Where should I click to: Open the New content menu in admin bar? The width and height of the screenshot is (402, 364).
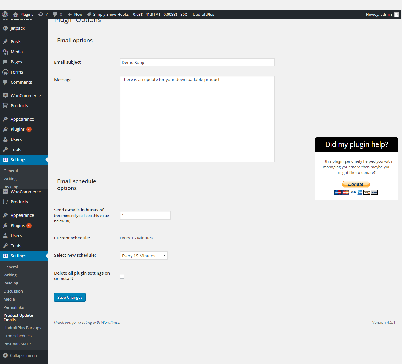[75, 14]
